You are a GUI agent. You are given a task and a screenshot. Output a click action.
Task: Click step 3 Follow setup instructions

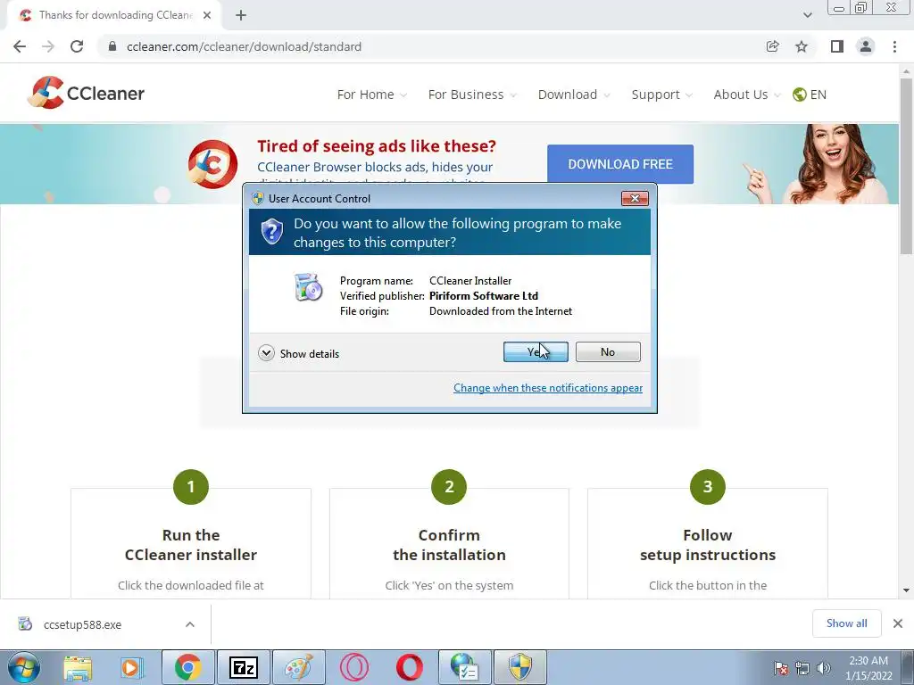point(708,545)
